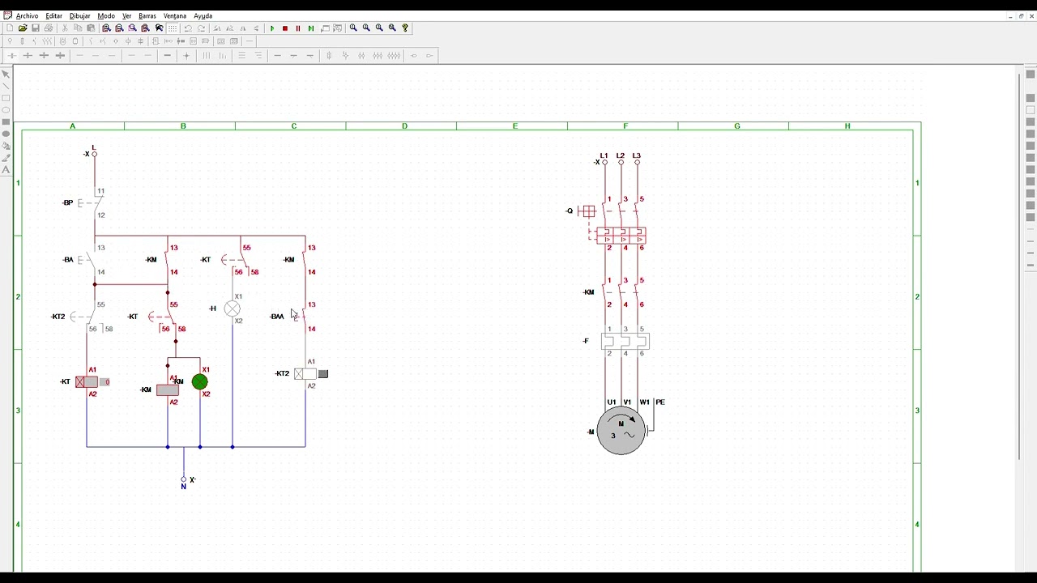Open help with the yellow question mark icon
The image size is (1037, 583).
click(405, 28)
